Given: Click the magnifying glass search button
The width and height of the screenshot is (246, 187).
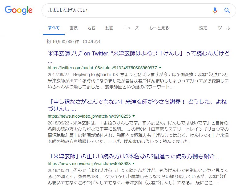Looking at the screenshot, I should tap(227, 10).
